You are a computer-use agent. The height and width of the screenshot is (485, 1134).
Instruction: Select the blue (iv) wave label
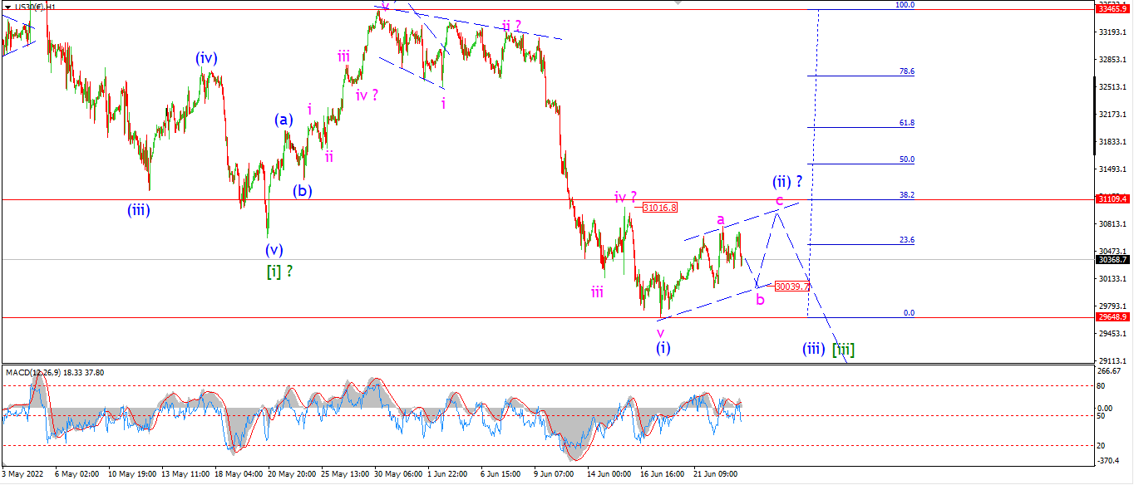(x=207, y=58)
